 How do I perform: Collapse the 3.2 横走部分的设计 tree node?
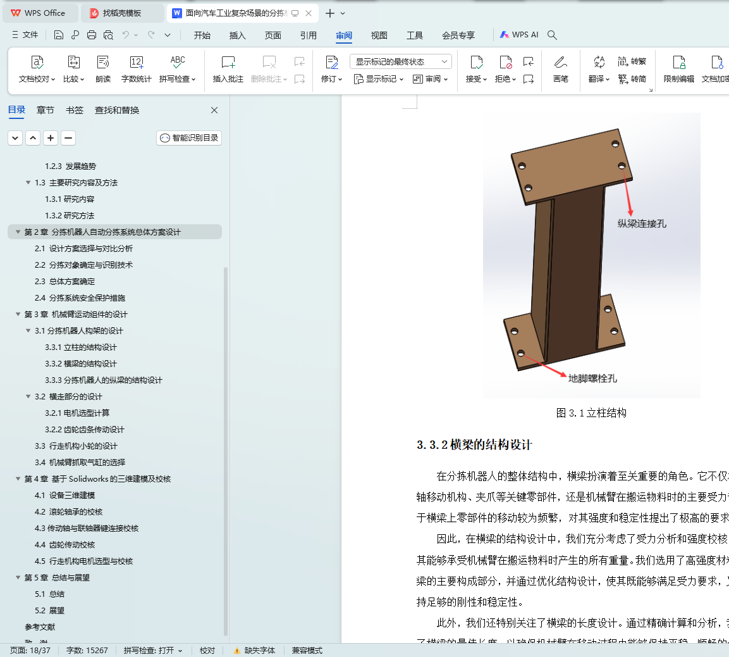point(28,397)
